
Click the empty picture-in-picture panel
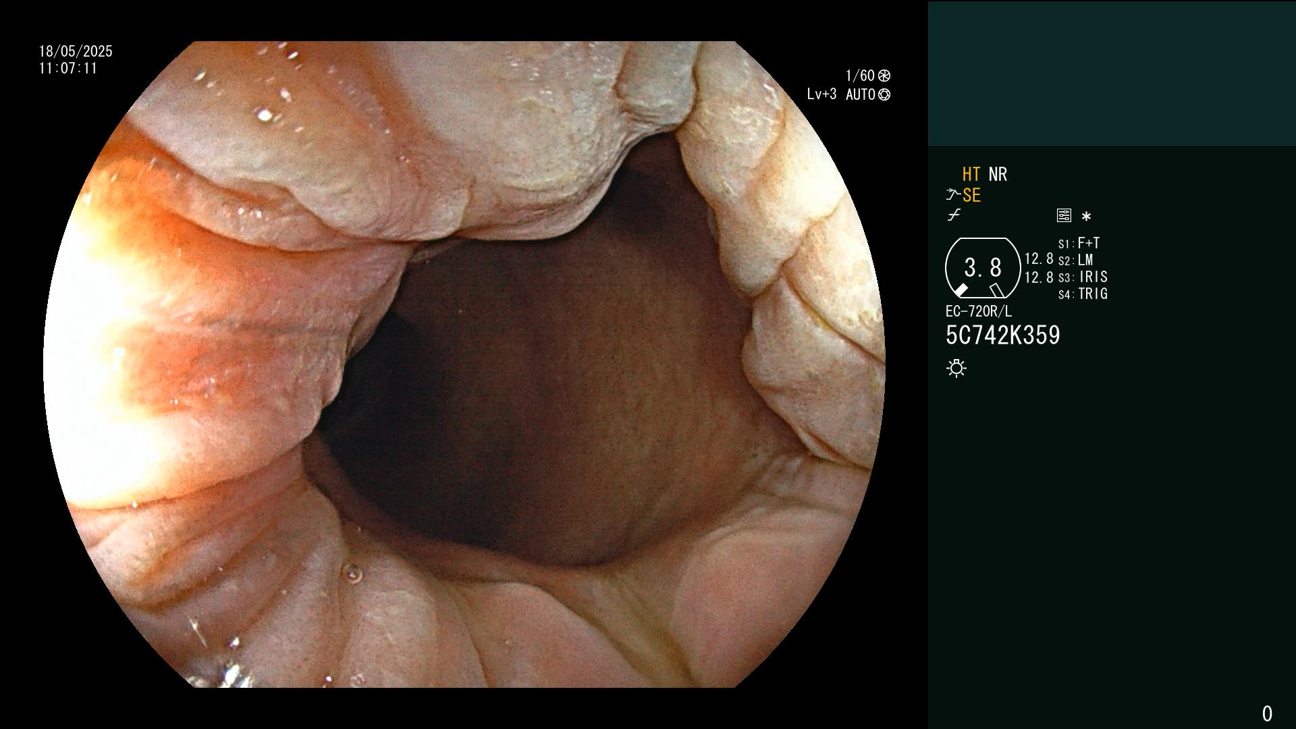(1112, 73)
